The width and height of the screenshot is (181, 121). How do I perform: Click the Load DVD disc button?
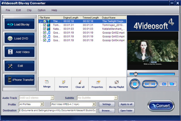click(x=19, y=38)
